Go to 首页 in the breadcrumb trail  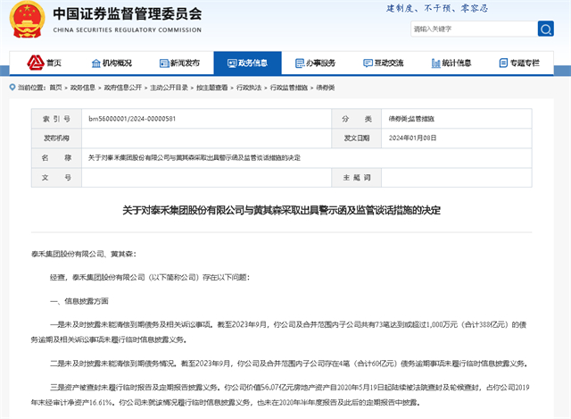(x=55, y=88)
